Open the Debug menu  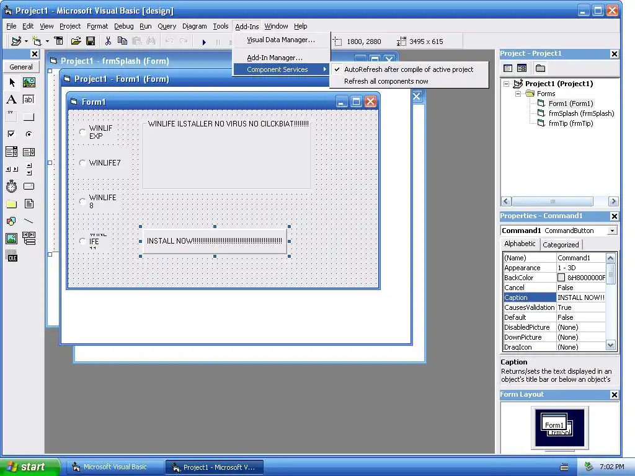pyautogui.click(x=124, y=26)
